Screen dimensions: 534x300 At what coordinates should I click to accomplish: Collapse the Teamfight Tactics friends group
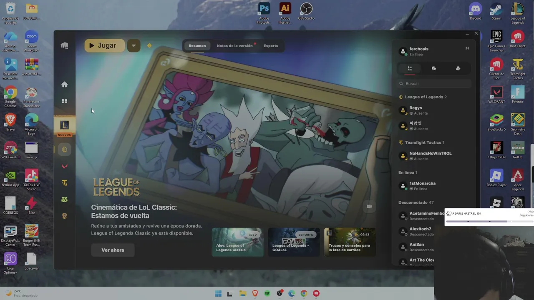[421, 142]
